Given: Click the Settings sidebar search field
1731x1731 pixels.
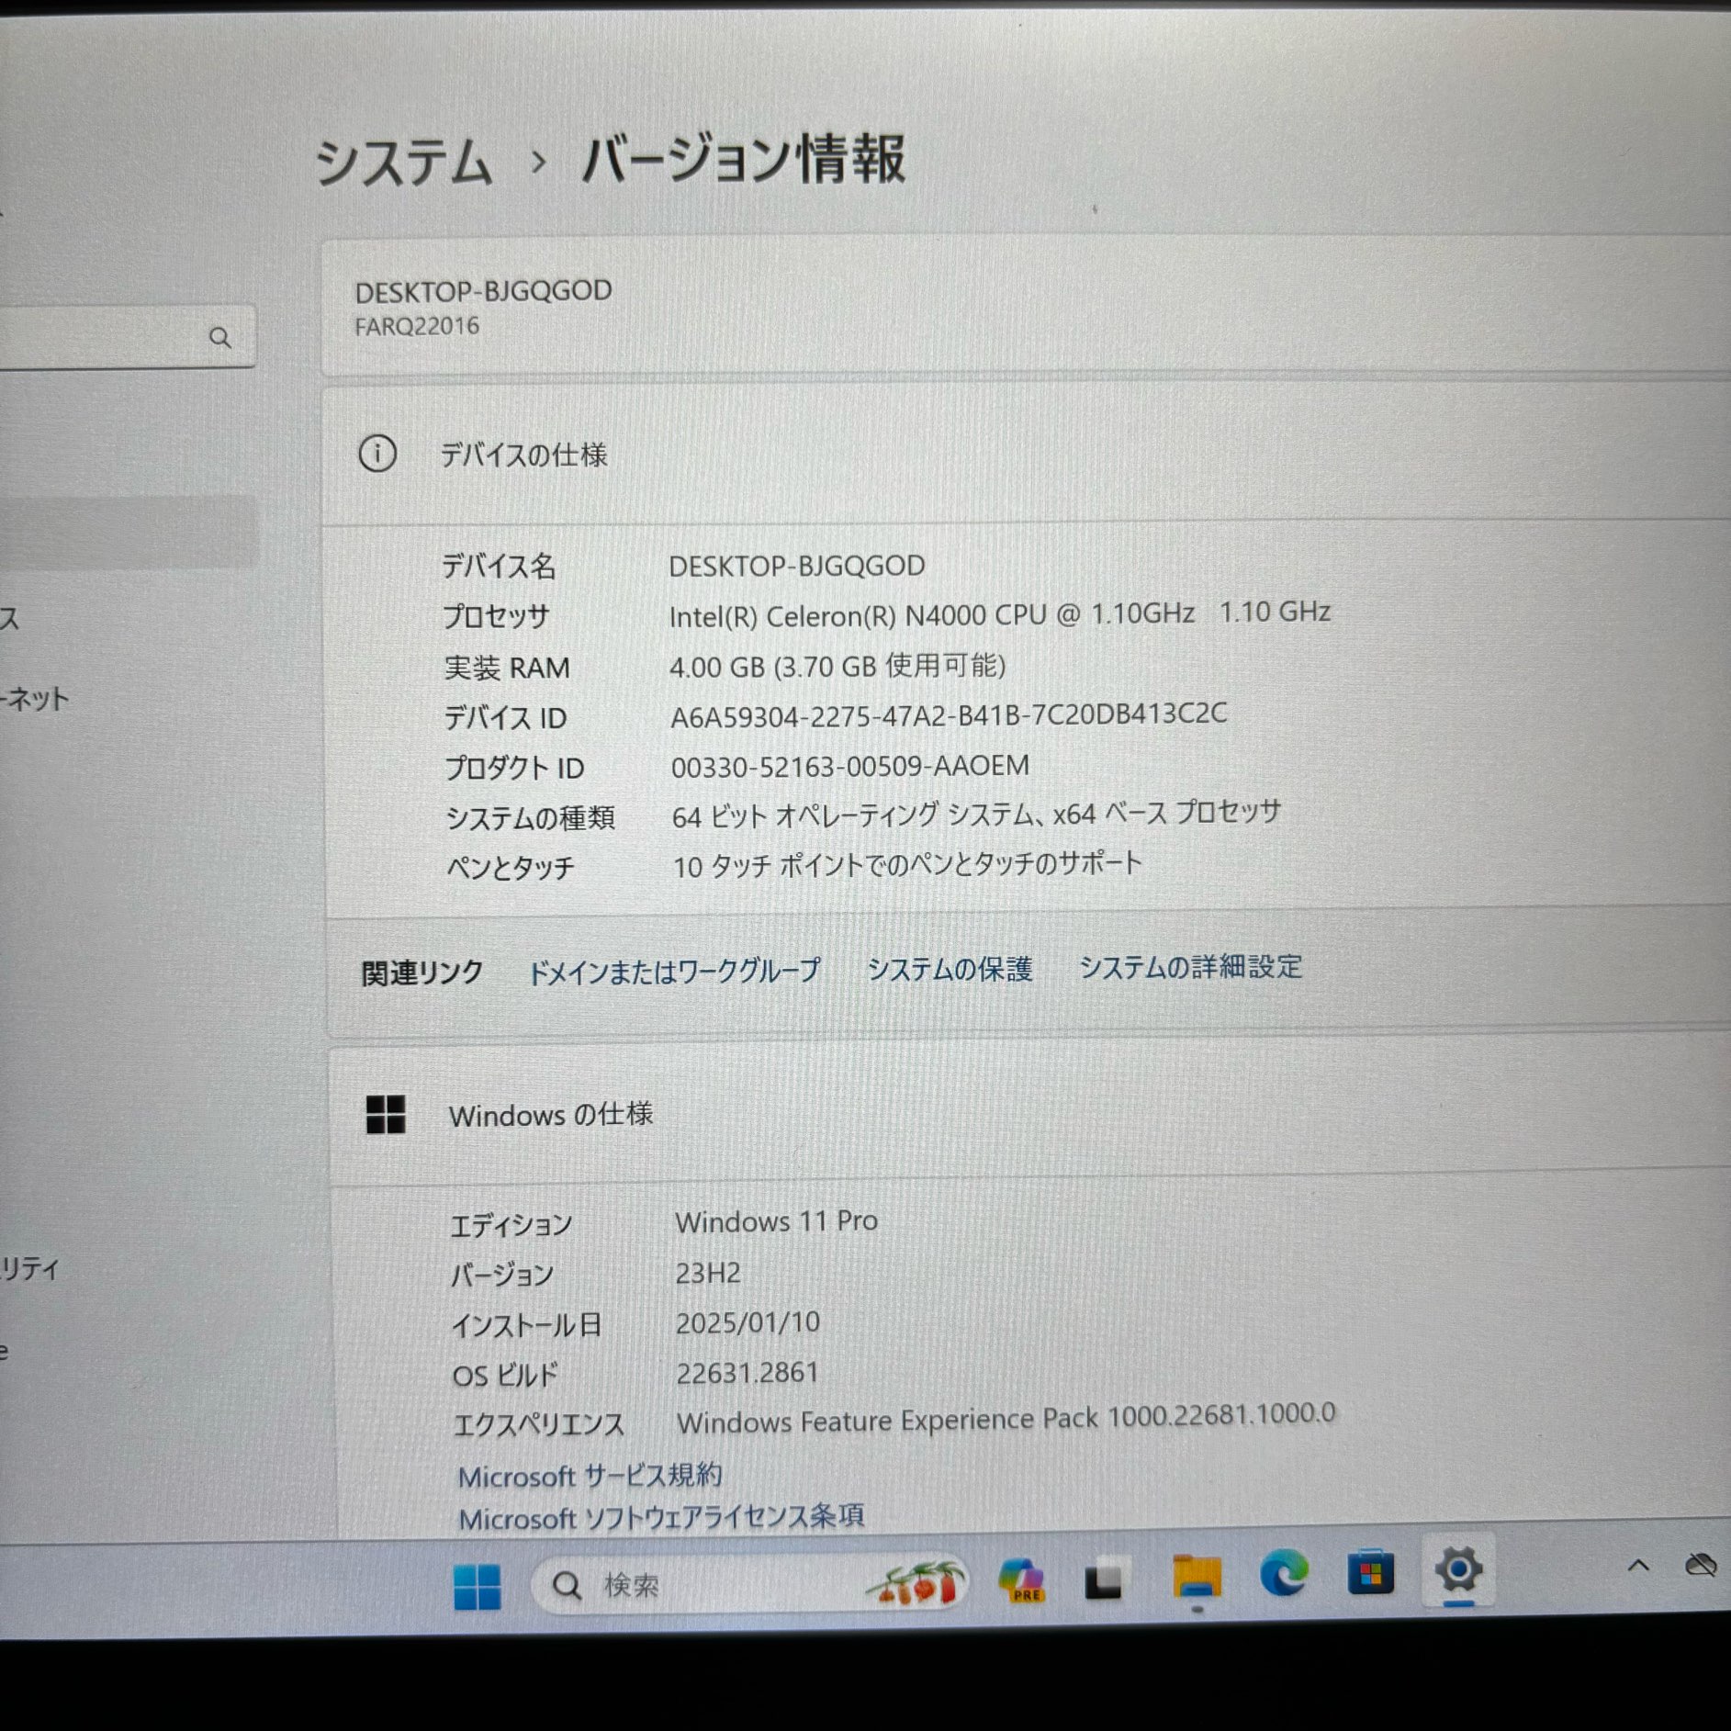Looking at the screenshot, I should click(128, 336).
